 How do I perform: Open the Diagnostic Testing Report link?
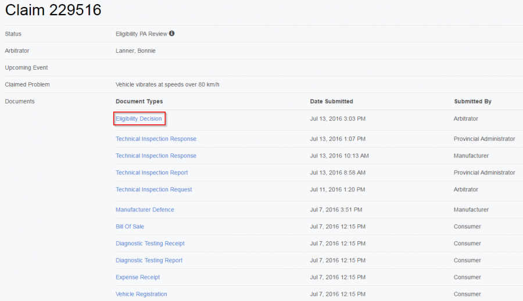point(149,260)
